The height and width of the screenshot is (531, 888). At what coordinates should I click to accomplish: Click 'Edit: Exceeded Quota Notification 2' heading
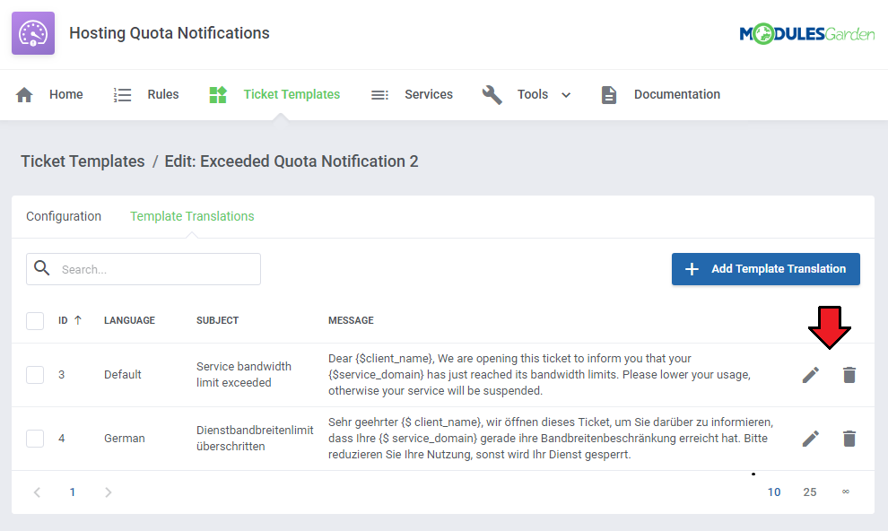(x=292, y=161)
